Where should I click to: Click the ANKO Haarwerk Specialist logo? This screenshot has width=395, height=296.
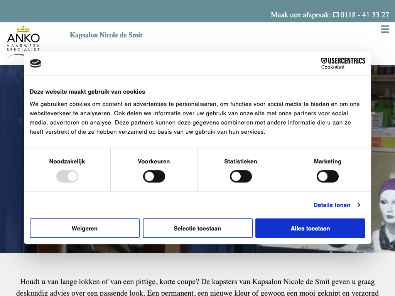pyautogui.click(x=23, y=39)
